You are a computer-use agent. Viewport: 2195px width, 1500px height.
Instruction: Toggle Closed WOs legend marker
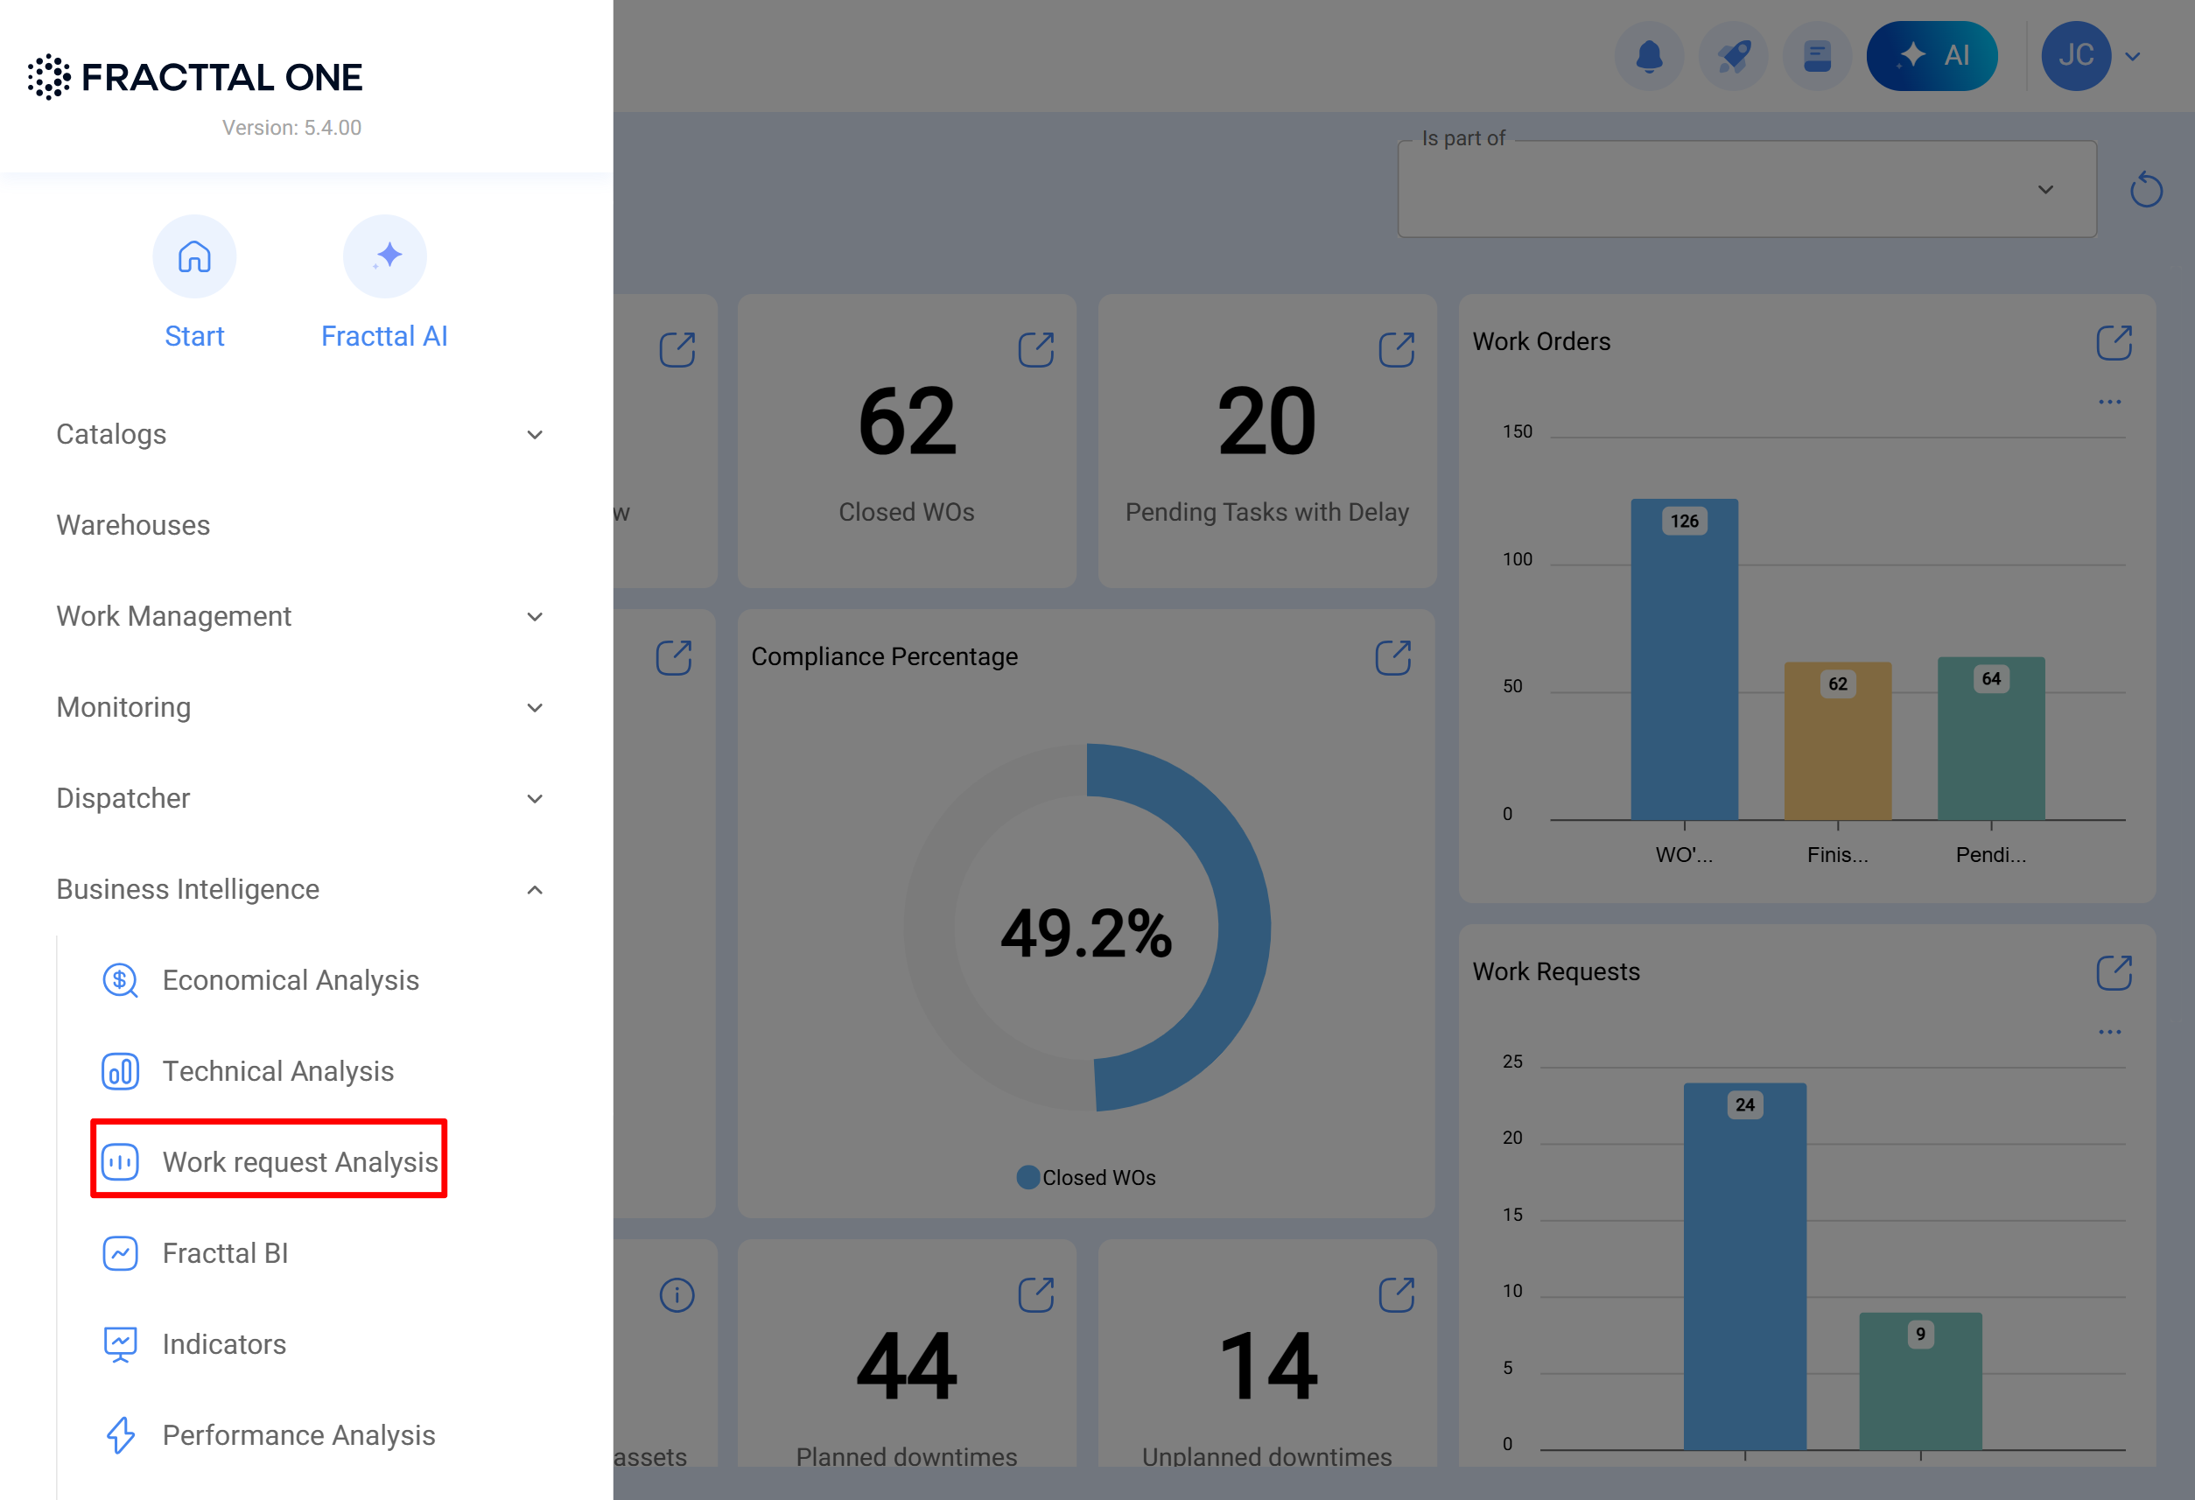coord(1027,1177)
